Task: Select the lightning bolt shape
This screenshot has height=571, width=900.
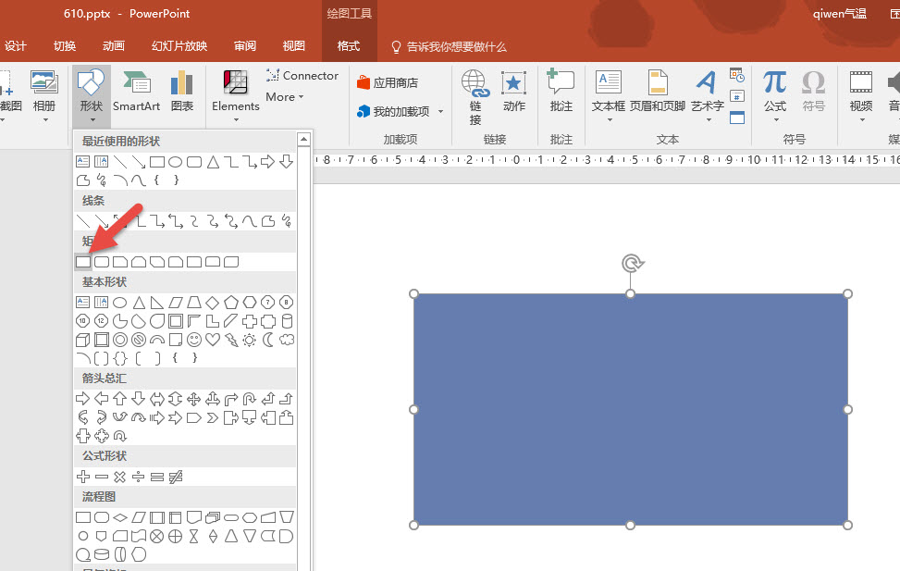Action: (230, 340)
